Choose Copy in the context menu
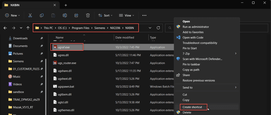The width and height of the screenshot is (271, 115). click(x=186, y=100)
